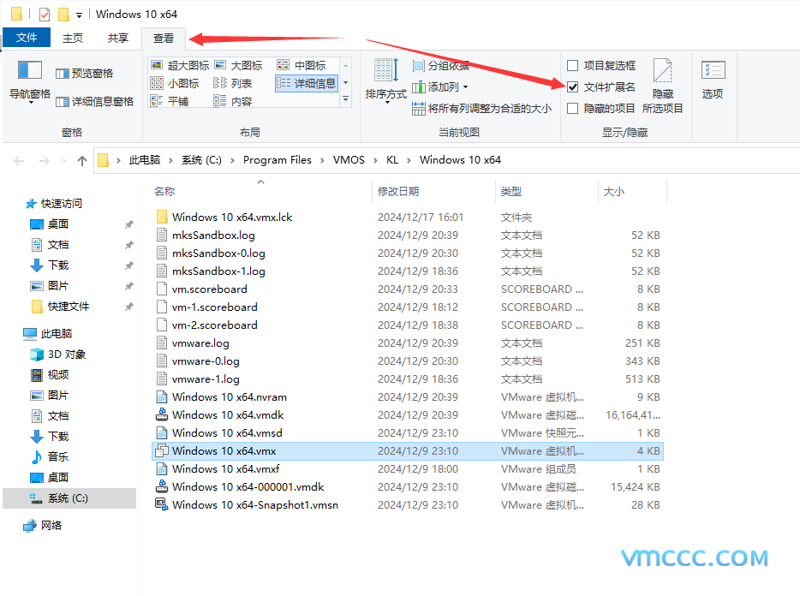Open the recent locations dropdown beside Forward
This screenshot has width=800, height=596.
coord(64,161)
